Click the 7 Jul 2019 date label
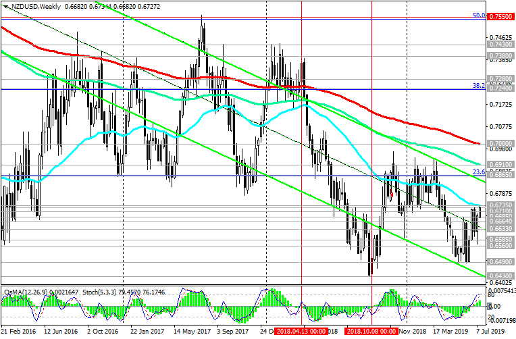The height and width of the screenshot is (339, 516). coord(490,331)
